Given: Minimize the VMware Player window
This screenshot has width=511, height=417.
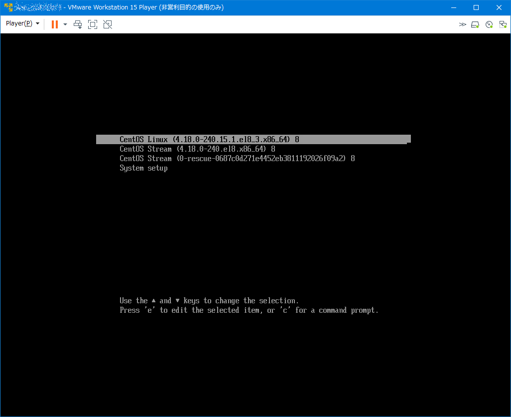Looking at the screenshot, I should point(454,7).
